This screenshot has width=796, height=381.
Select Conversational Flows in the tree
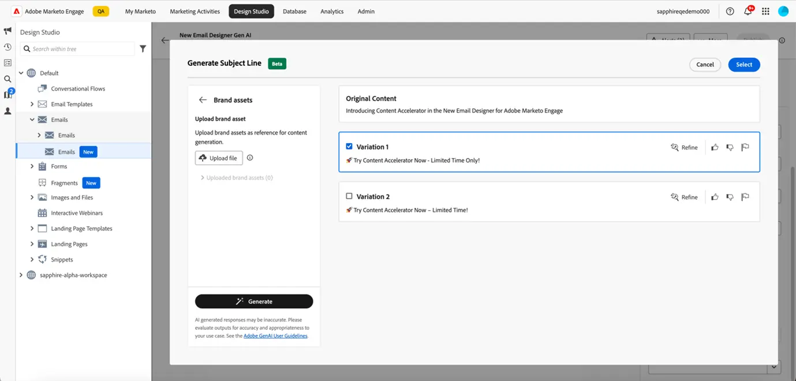pyautogui.click(x=78, y=89)
